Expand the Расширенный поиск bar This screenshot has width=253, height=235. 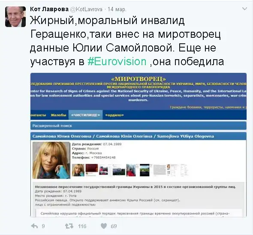tap(138, 126)
